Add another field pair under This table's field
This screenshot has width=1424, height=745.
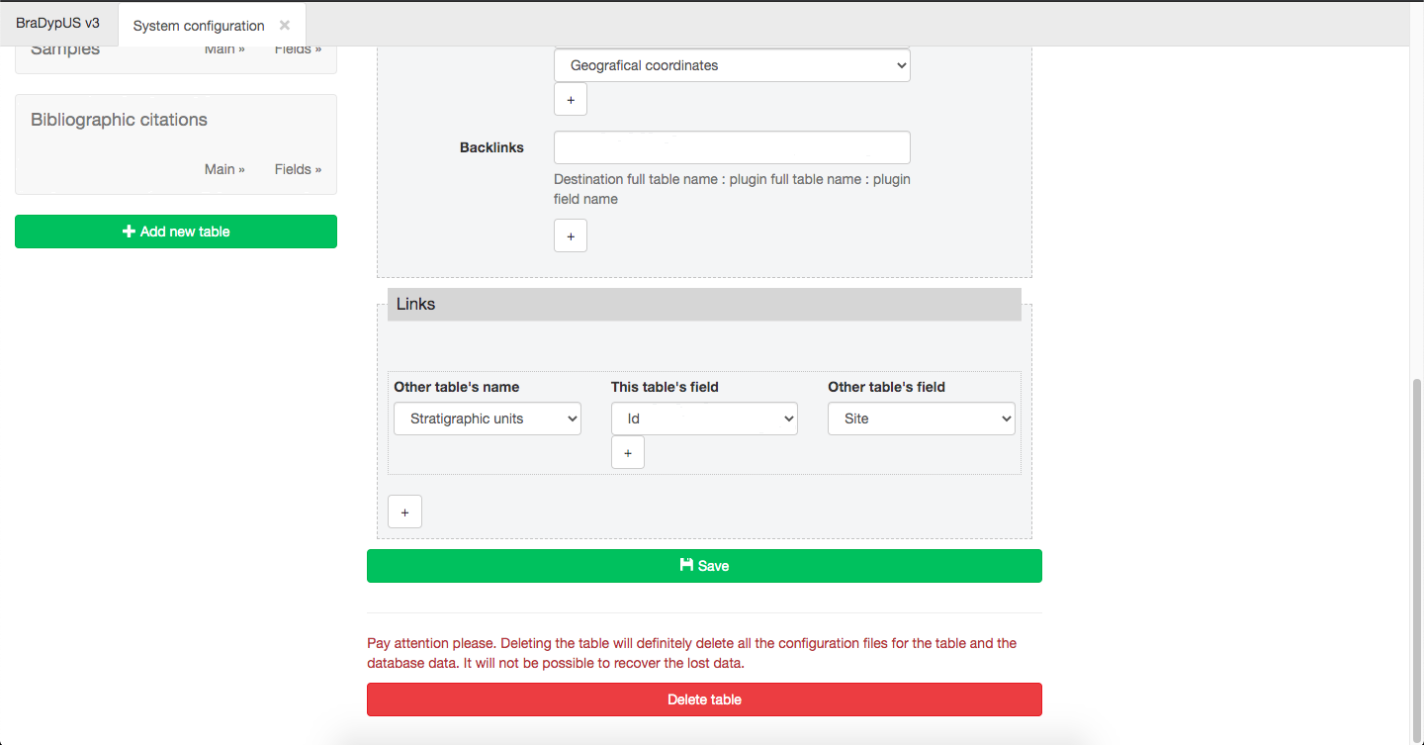pyautogui.click(x=628, y=453)
